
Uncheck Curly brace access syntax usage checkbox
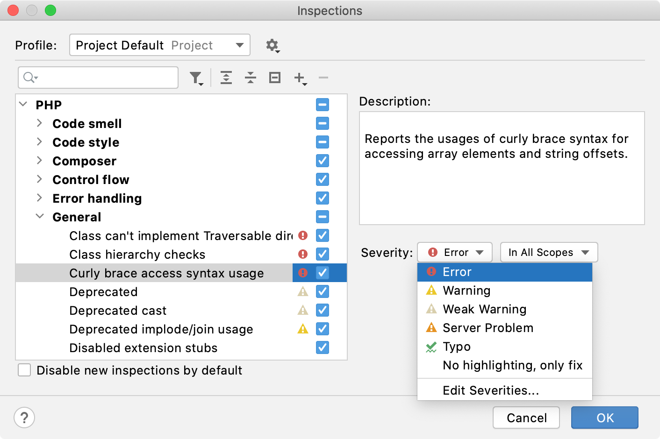point(323,273)
